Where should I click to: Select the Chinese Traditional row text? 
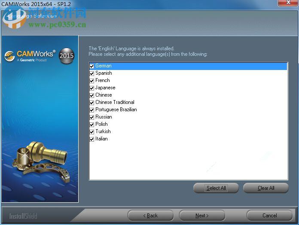click(x=115, y=102)
